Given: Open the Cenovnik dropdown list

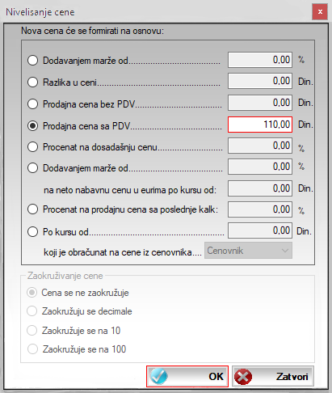Looking at the screenshot, I should (x=248, y=251).
